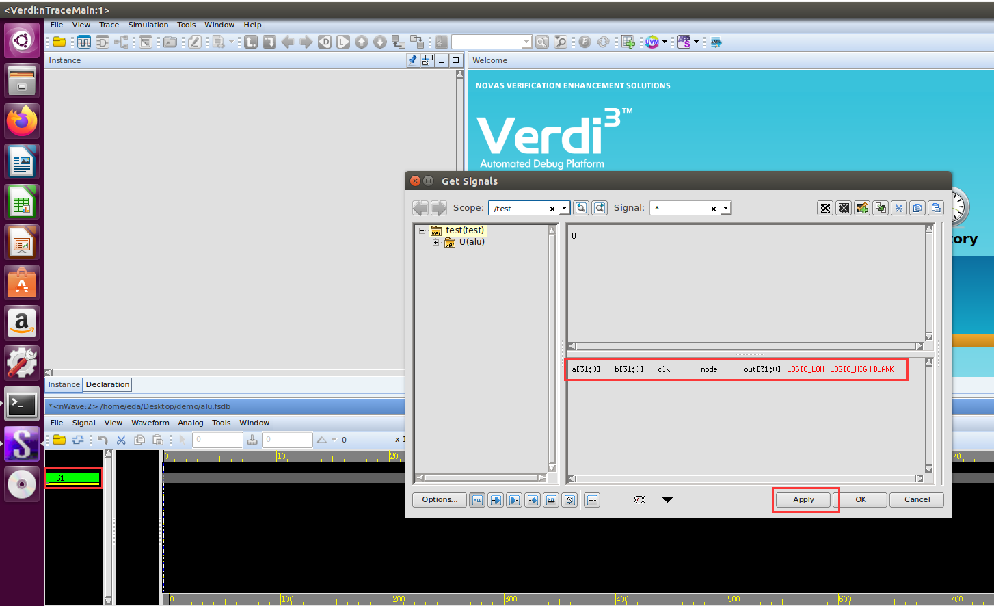Screen dimensions: 994x606
Task: Open a file using the yellow folder icon
Action: click(59, 41)
